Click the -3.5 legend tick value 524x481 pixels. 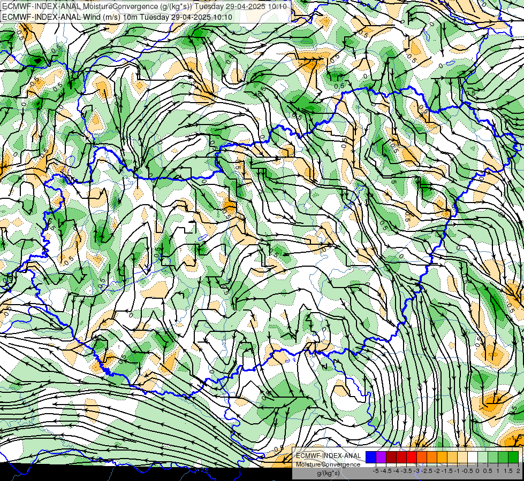point(406,471)
